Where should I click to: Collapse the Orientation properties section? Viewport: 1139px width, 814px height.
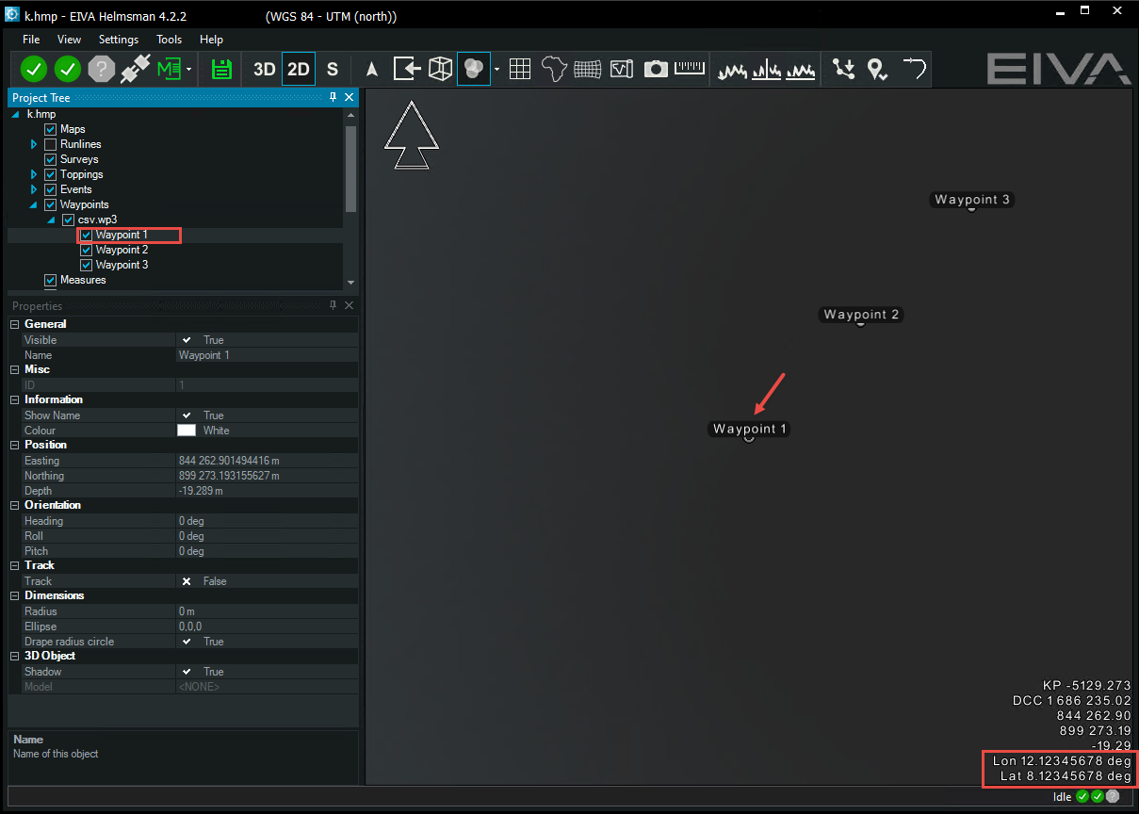(x=14, y=505)
